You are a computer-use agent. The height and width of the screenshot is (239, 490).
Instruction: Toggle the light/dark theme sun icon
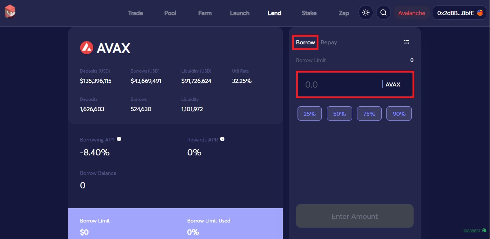point(366,13)
